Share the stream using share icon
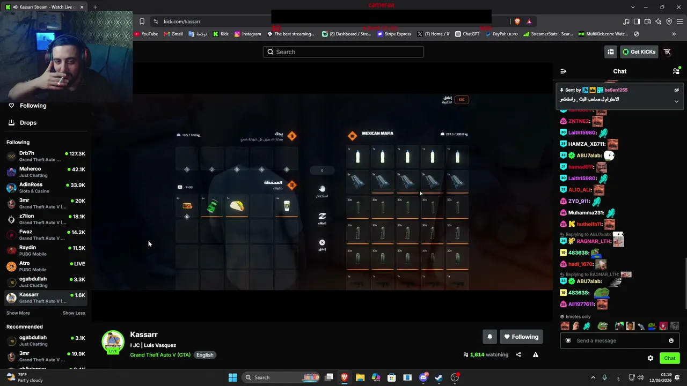This screenshot has height=386, width=687. point(518,355)
